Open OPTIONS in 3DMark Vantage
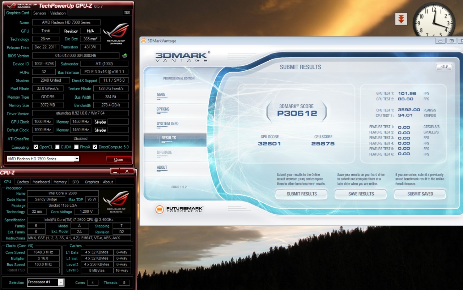 coord(163,109)
